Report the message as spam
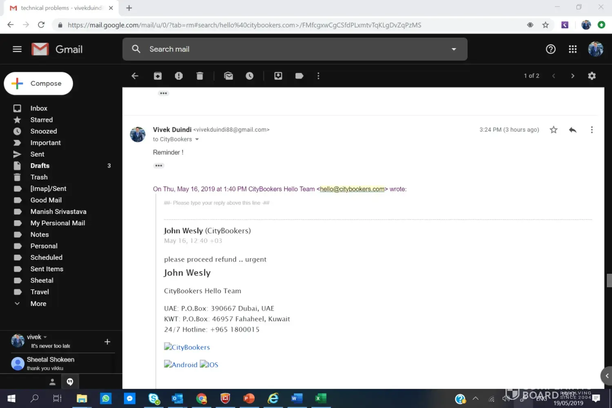The image size is (612, 408). (179, 76)
